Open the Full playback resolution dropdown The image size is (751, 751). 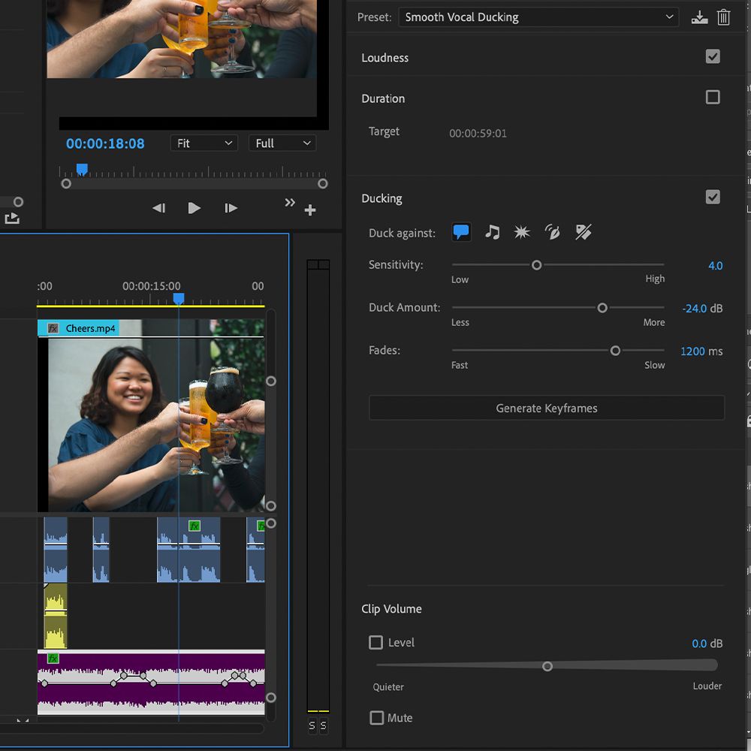(x=282, y=143)
